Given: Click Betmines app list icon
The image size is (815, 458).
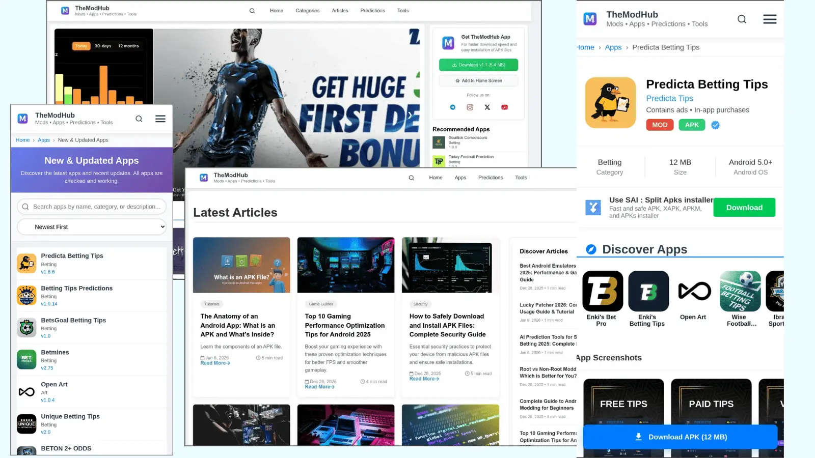Looking at the screenshot, I should tap(26, 359).
